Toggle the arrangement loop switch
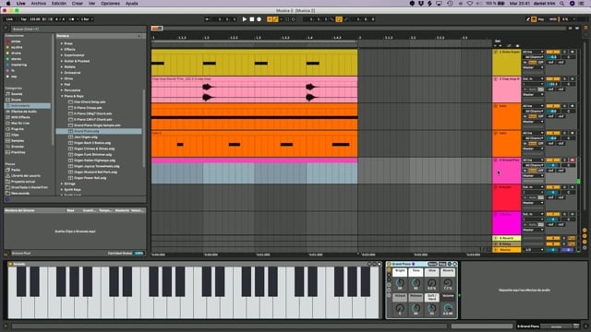 point(339,19)
